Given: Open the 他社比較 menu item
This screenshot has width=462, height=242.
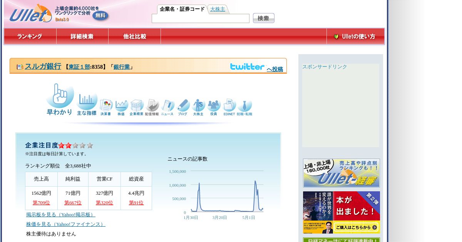Looking at the screenshot, I should point(134,36).
